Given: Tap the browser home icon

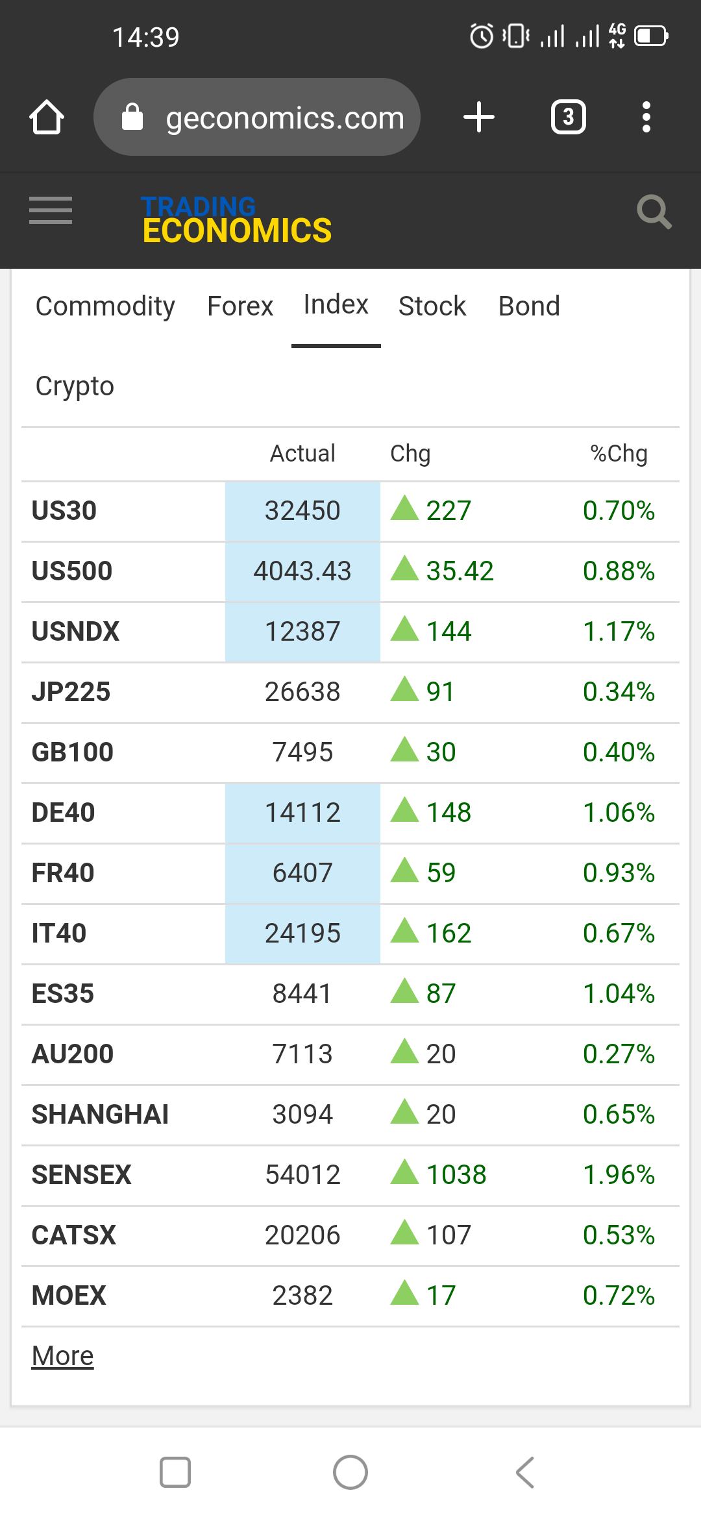Looking at the screenshot, I should point(47,117).
